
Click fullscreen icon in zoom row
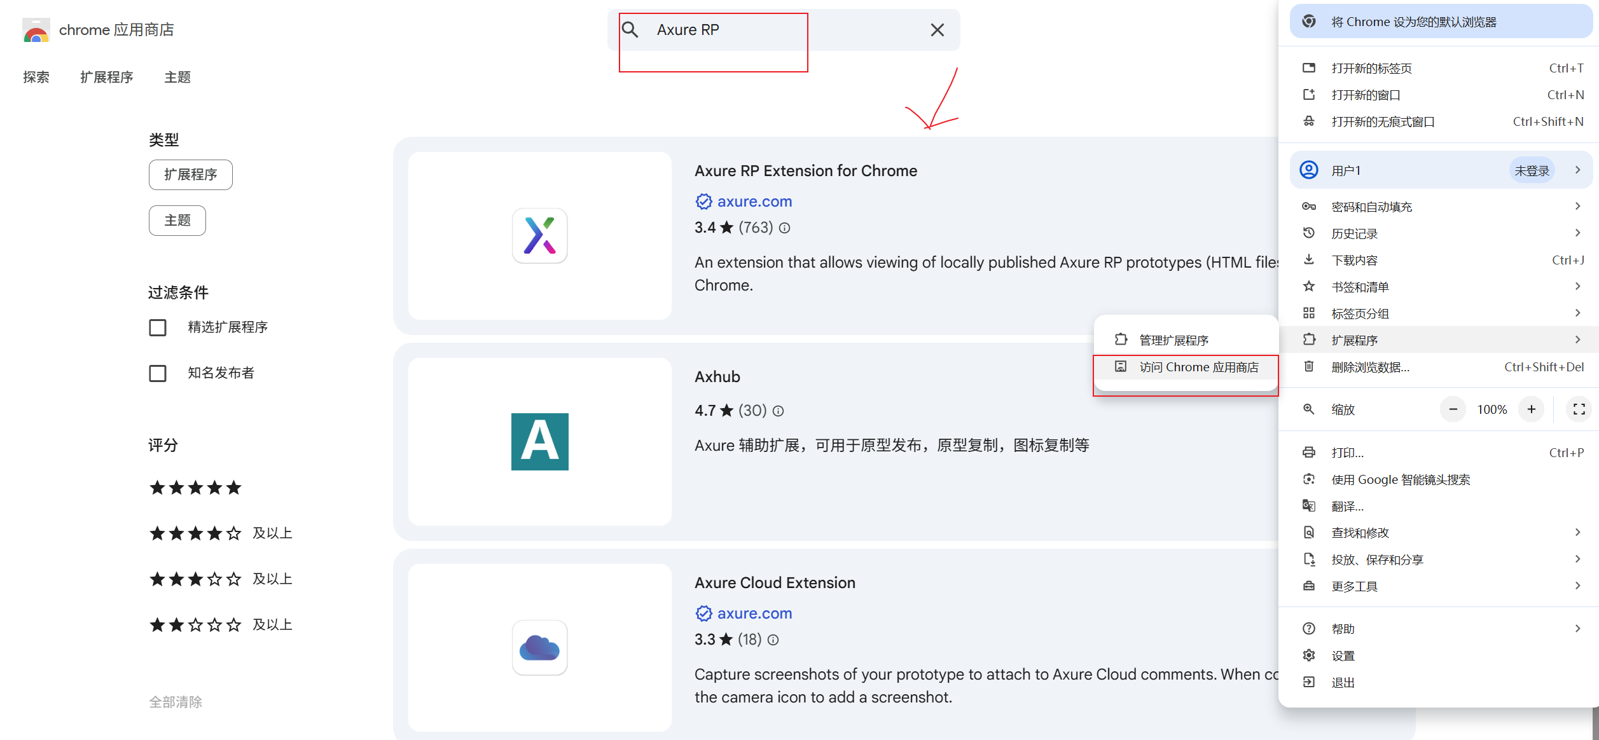(1579, 409)
